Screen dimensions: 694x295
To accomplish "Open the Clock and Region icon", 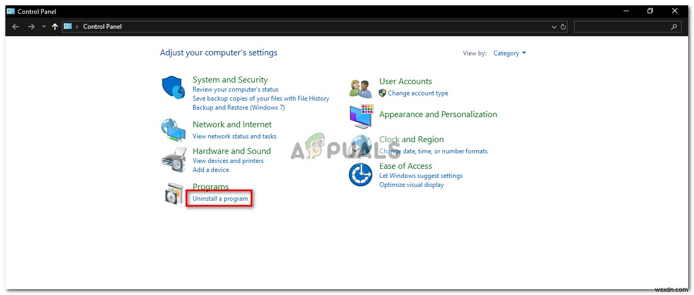I will tap(361, 146).
